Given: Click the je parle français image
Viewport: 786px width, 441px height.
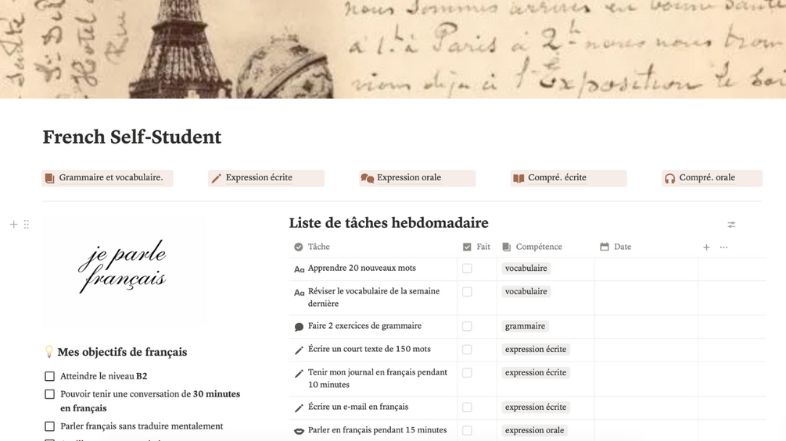Looking at the screenshot, I should [124, 271].
